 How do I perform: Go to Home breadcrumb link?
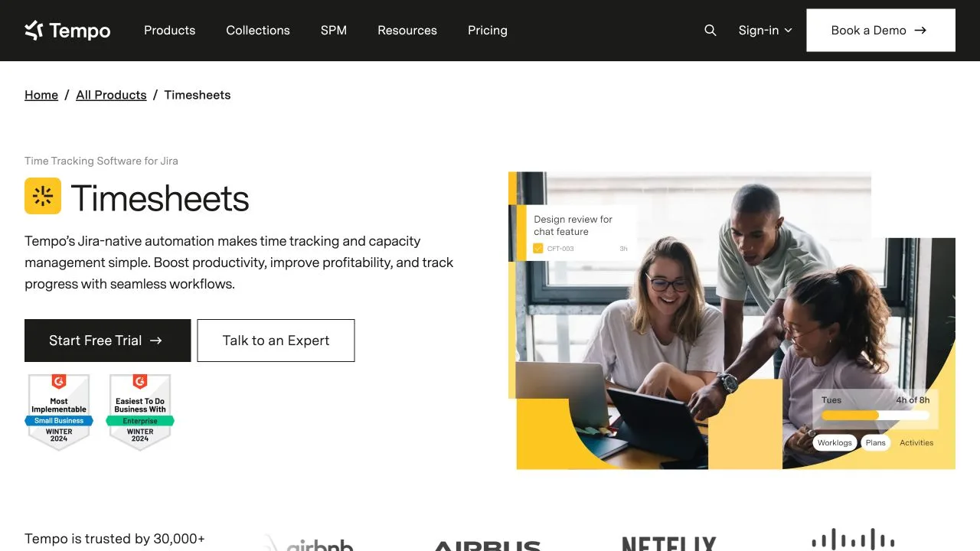(41, 95)
